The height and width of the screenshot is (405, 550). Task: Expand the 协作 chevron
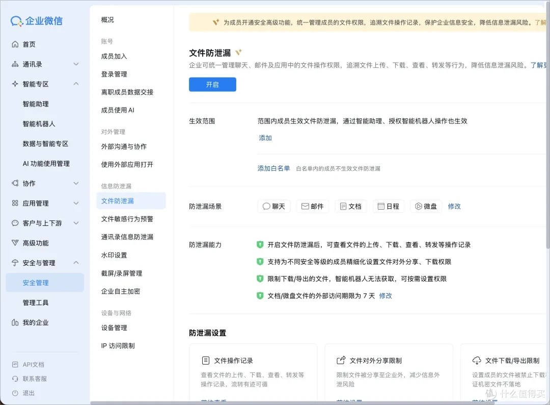pyautogui.click(x=76, y=183)
